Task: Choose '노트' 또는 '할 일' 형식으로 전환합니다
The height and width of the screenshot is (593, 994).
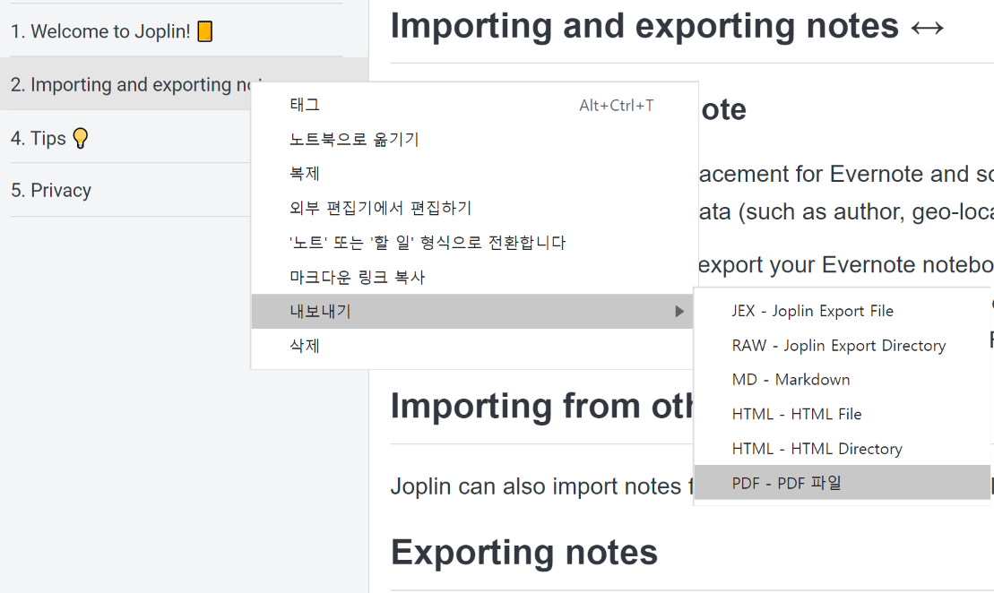Action: [471, 243]
